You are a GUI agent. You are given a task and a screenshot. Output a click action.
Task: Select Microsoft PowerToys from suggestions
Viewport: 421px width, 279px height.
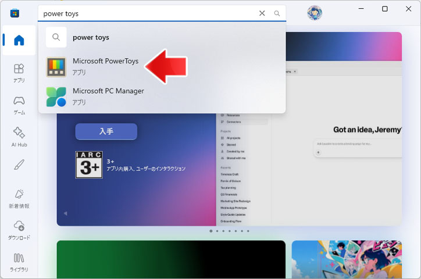[162, 67]
